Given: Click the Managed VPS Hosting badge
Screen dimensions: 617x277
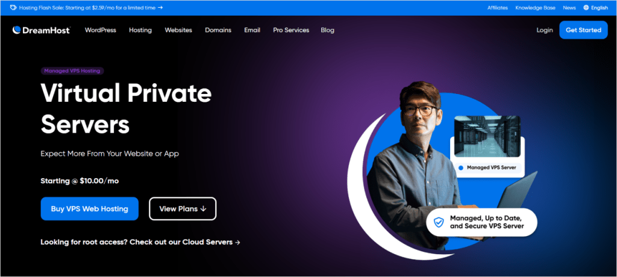Looking at the screenshot, I should (x=72, y=71).
